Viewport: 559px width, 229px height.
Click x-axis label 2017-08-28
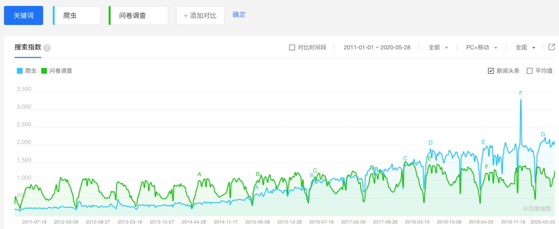tap(385, 221)
